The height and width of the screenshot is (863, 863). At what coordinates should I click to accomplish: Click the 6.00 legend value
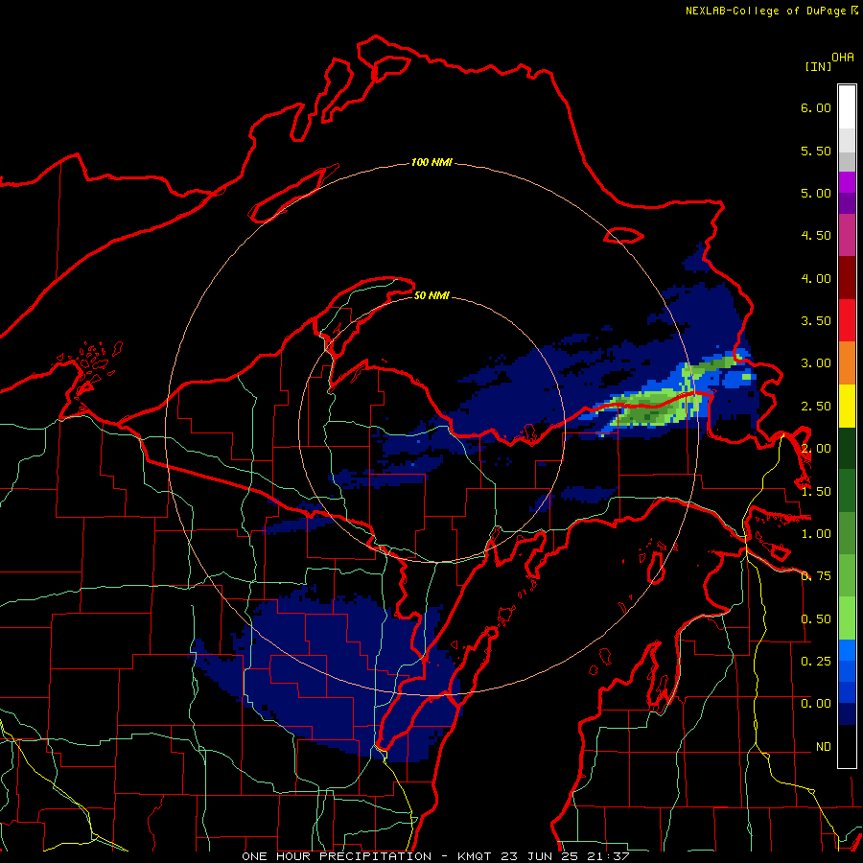[x=816, y=107]
